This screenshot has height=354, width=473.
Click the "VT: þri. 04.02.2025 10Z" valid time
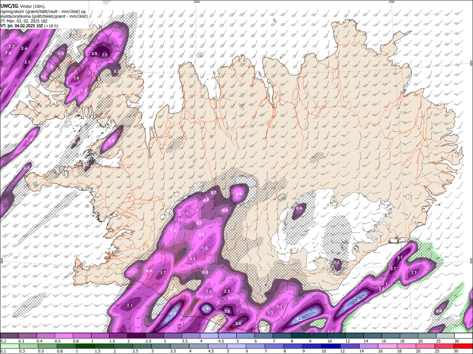point(22,26)
